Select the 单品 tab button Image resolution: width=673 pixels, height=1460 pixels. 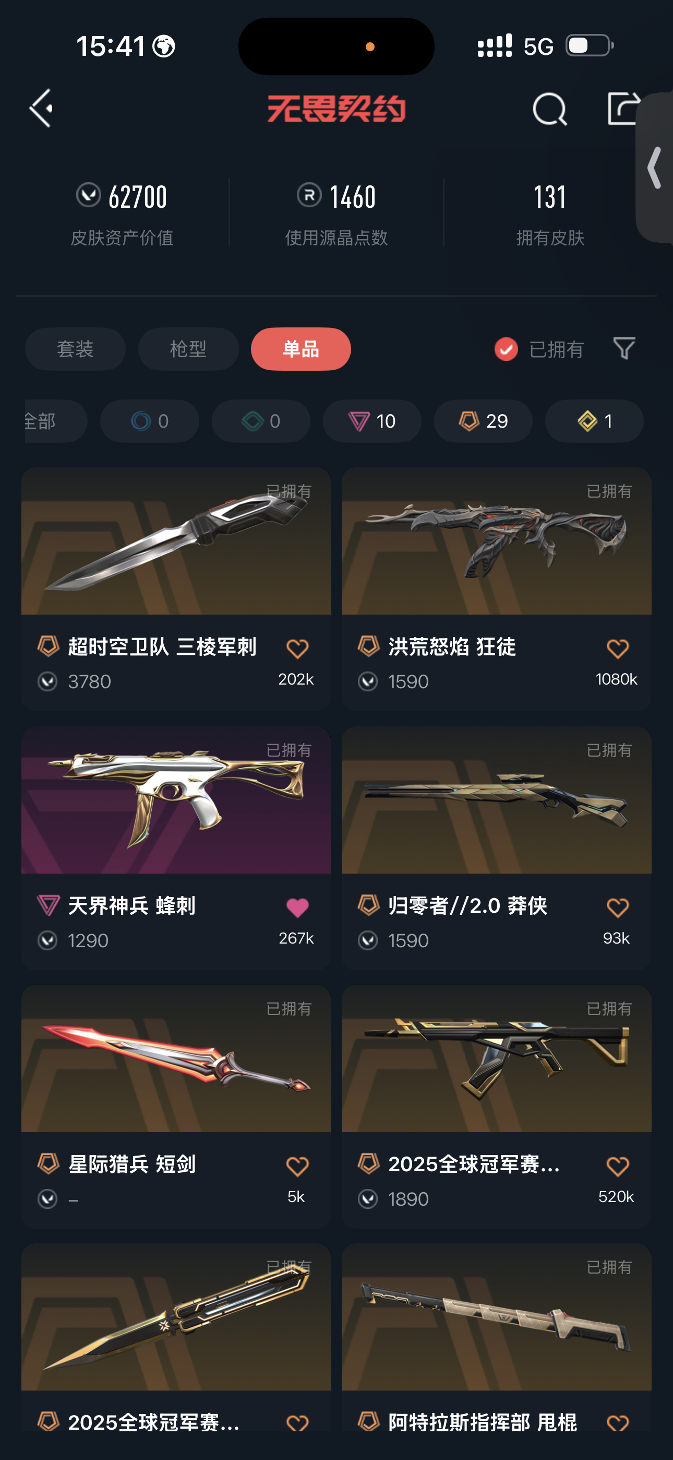[301, 349]
